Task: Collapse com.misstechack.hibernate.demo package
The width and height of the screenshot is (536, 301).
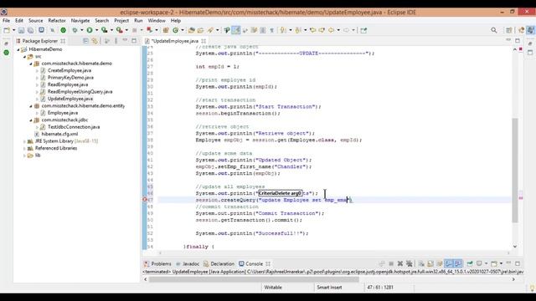Action: tap(31, 64)
